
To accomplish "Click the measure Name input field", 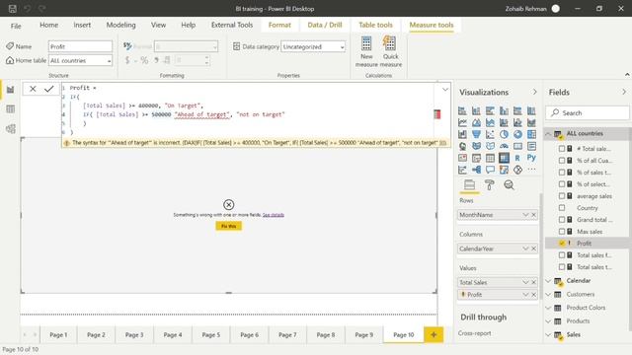I will [80, 46].
